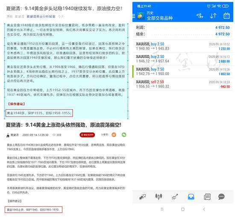Image resolution: width=235 pixels, height=217 pixels.
Task: Tap the Android back arrow button
Action: coord(204,209)
